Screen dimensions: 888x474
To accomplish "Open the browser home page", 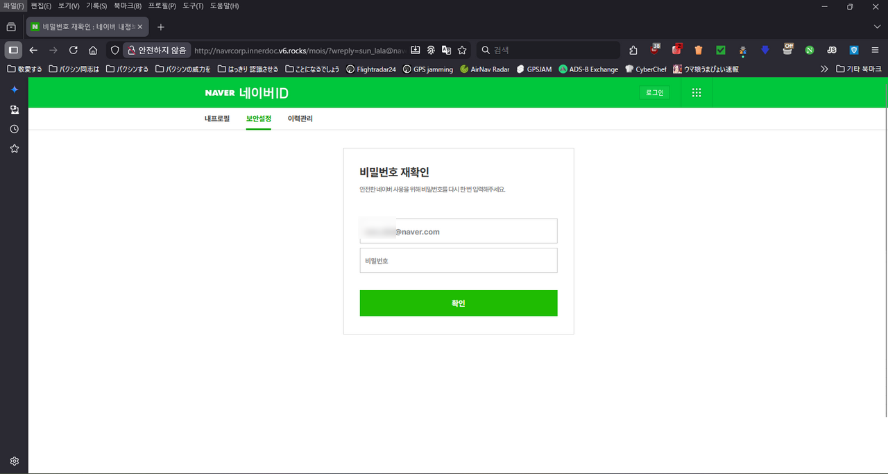I will click(x=92, y=50).
